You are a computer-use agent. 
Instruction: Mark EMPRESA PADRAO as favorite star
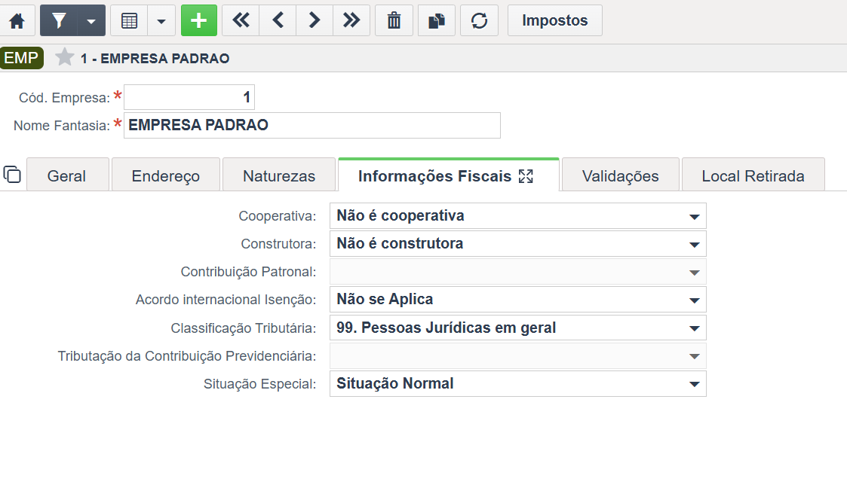coord(64,57)
